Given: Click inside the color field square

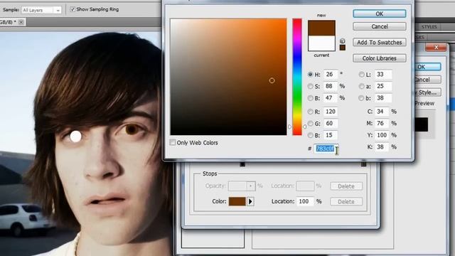Looking at the screenshot, I should [228, 77].
